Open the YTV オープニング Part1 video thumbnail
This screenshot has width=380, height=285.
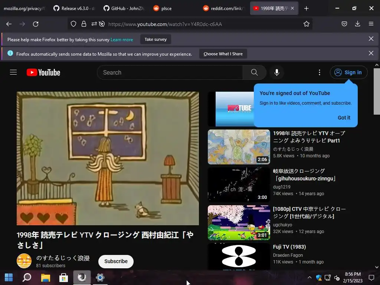coord(239,147)
